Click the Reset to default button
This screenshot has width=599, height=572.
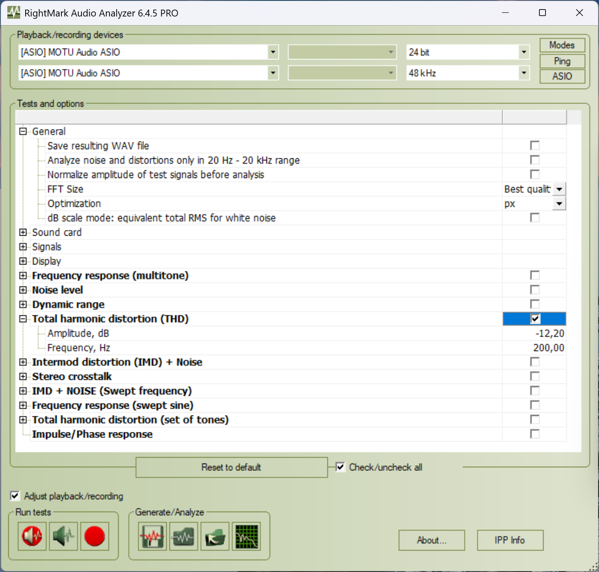232,467
